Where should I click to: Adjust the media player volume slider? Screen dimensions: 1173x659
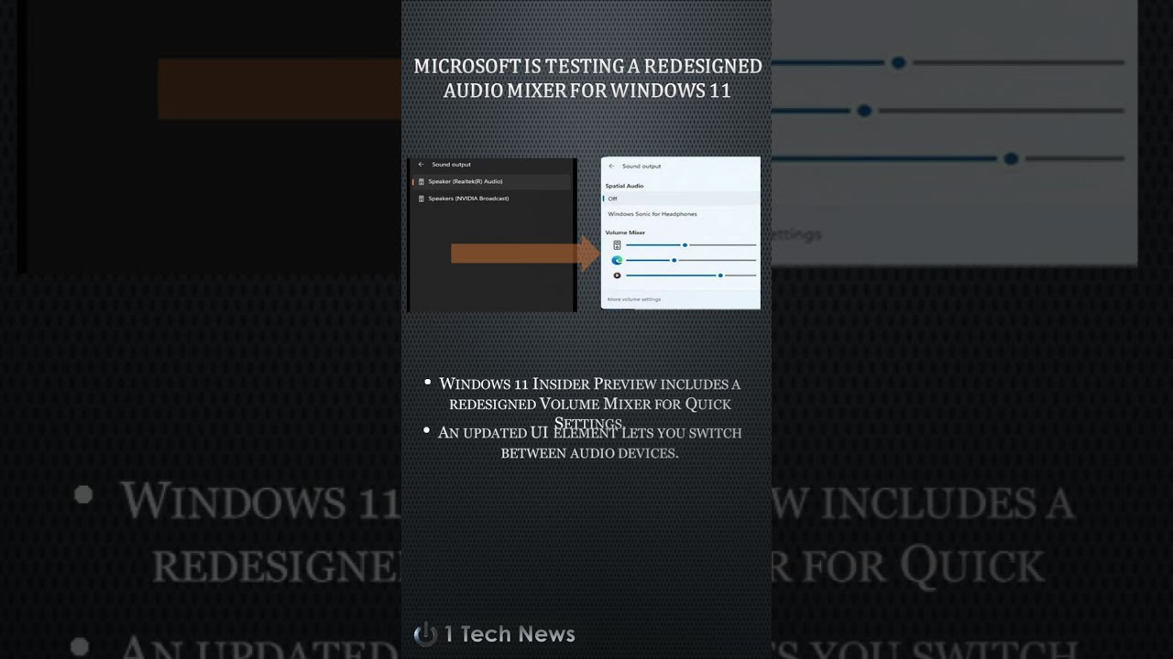click(x=691, y=275)
